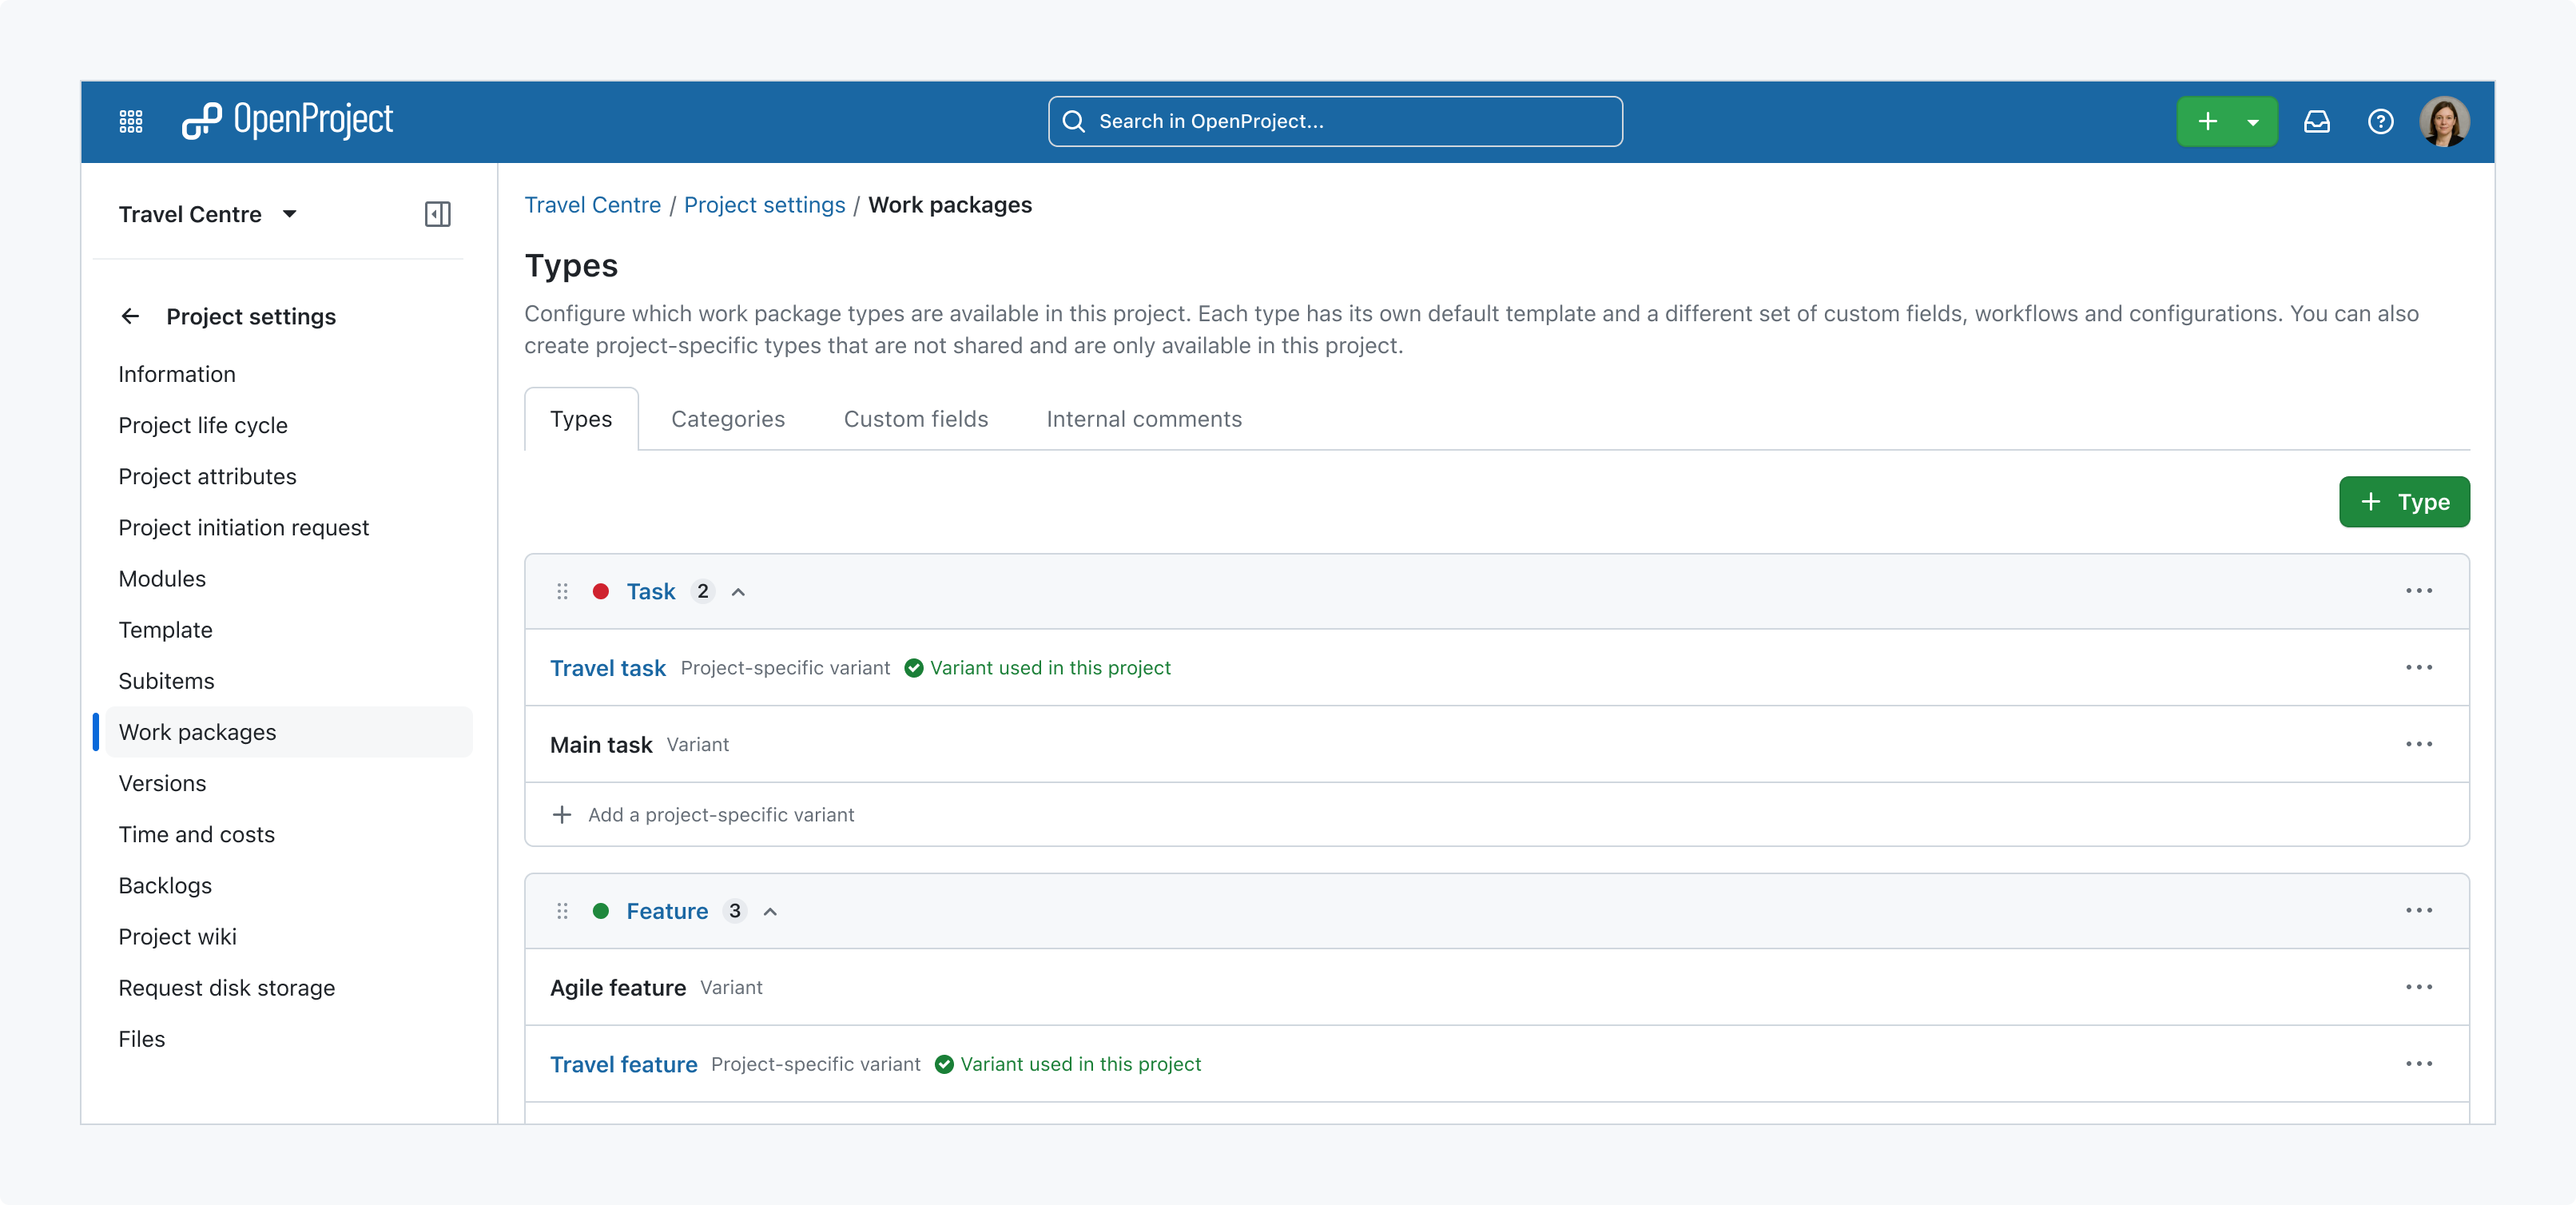Click the red Task color dot
Image resolution: width=2576 pixels, height=1205 pixels.
[601, 591]
